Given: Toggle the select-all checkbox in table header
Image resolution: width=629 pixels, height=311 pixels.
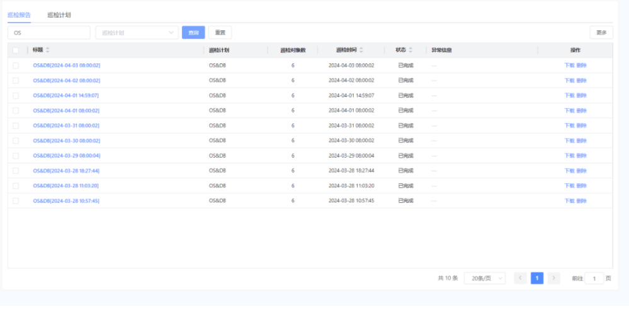Looking at the screenshot, I should click(16, 50).
